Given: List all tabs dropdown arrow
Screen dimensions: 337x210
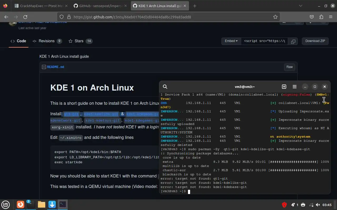Looking at the screenshot, I should coord(301,6).
